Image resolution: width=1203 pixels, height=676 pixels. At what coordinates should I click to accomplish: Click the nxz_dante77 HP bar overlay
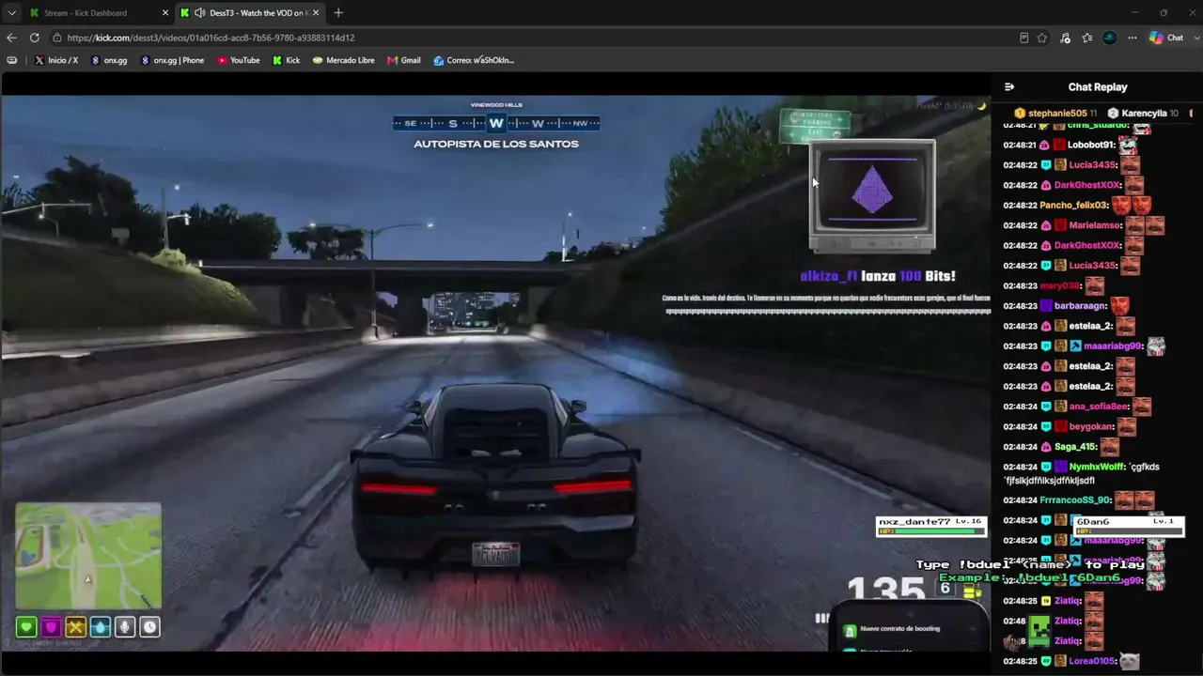coord(931,527)
